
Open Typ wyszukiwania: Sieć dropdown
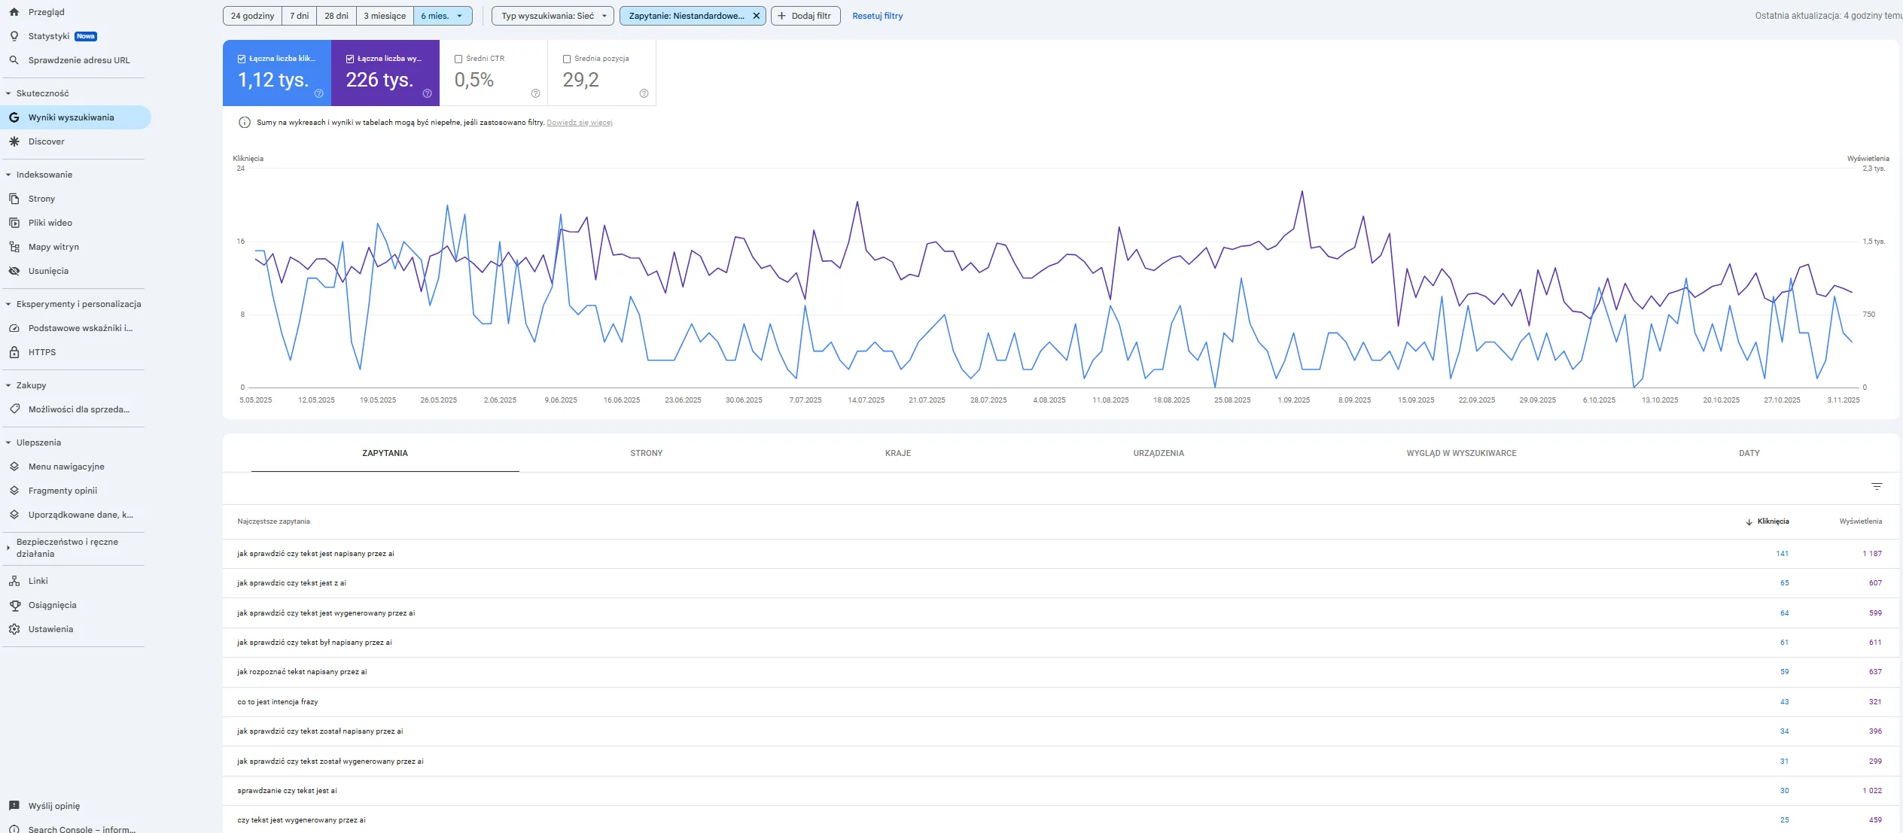coord(553,16)
